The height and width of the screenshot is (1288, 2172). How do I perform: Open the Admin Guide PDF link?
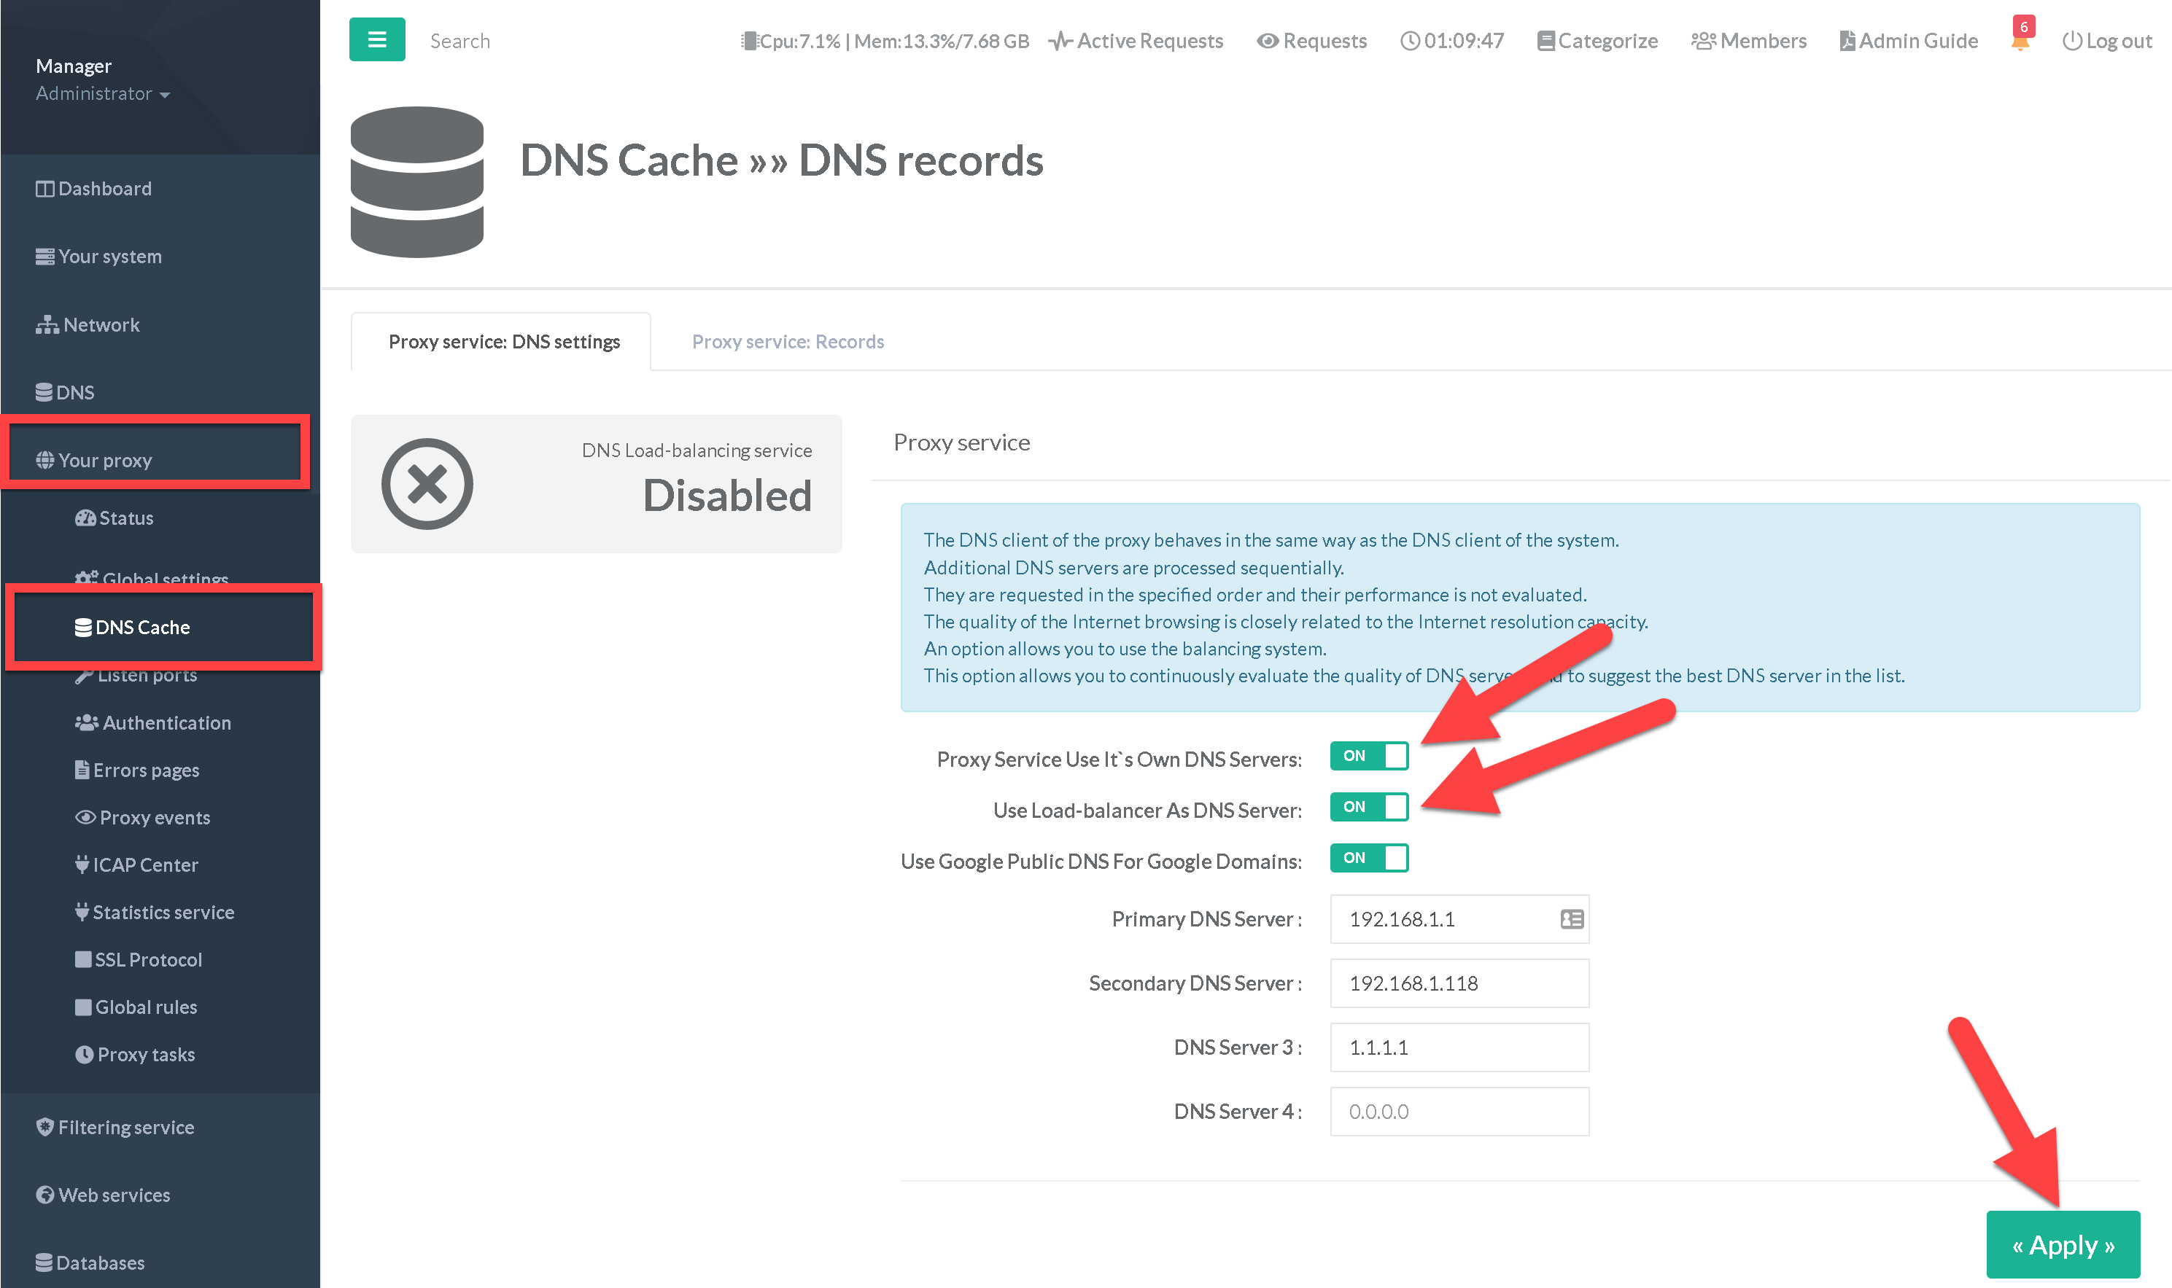tap(1908, 41)
